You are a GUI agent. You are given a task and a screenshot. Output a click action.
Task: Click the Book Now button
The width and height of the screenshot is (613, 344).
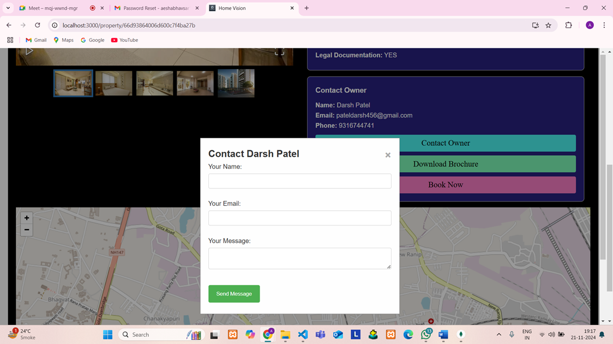[445, 185]
